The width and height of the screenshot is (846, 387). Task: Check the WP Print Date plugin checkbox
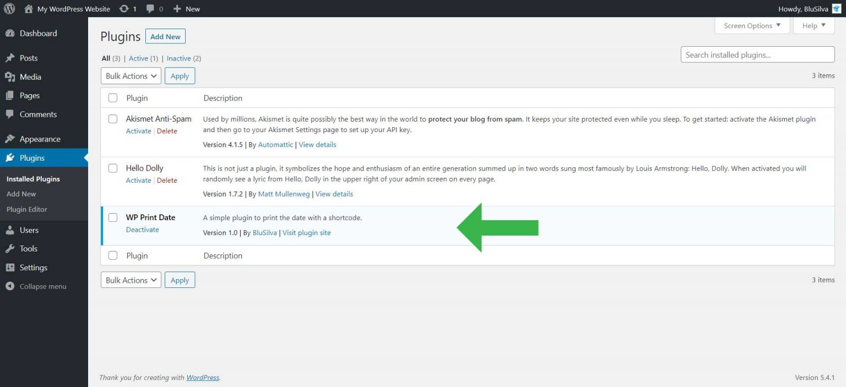point(113,217)
